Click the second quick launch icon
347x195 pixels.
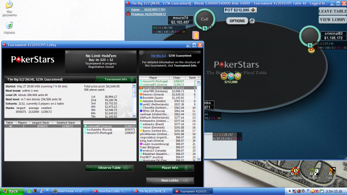pos(35,191)
